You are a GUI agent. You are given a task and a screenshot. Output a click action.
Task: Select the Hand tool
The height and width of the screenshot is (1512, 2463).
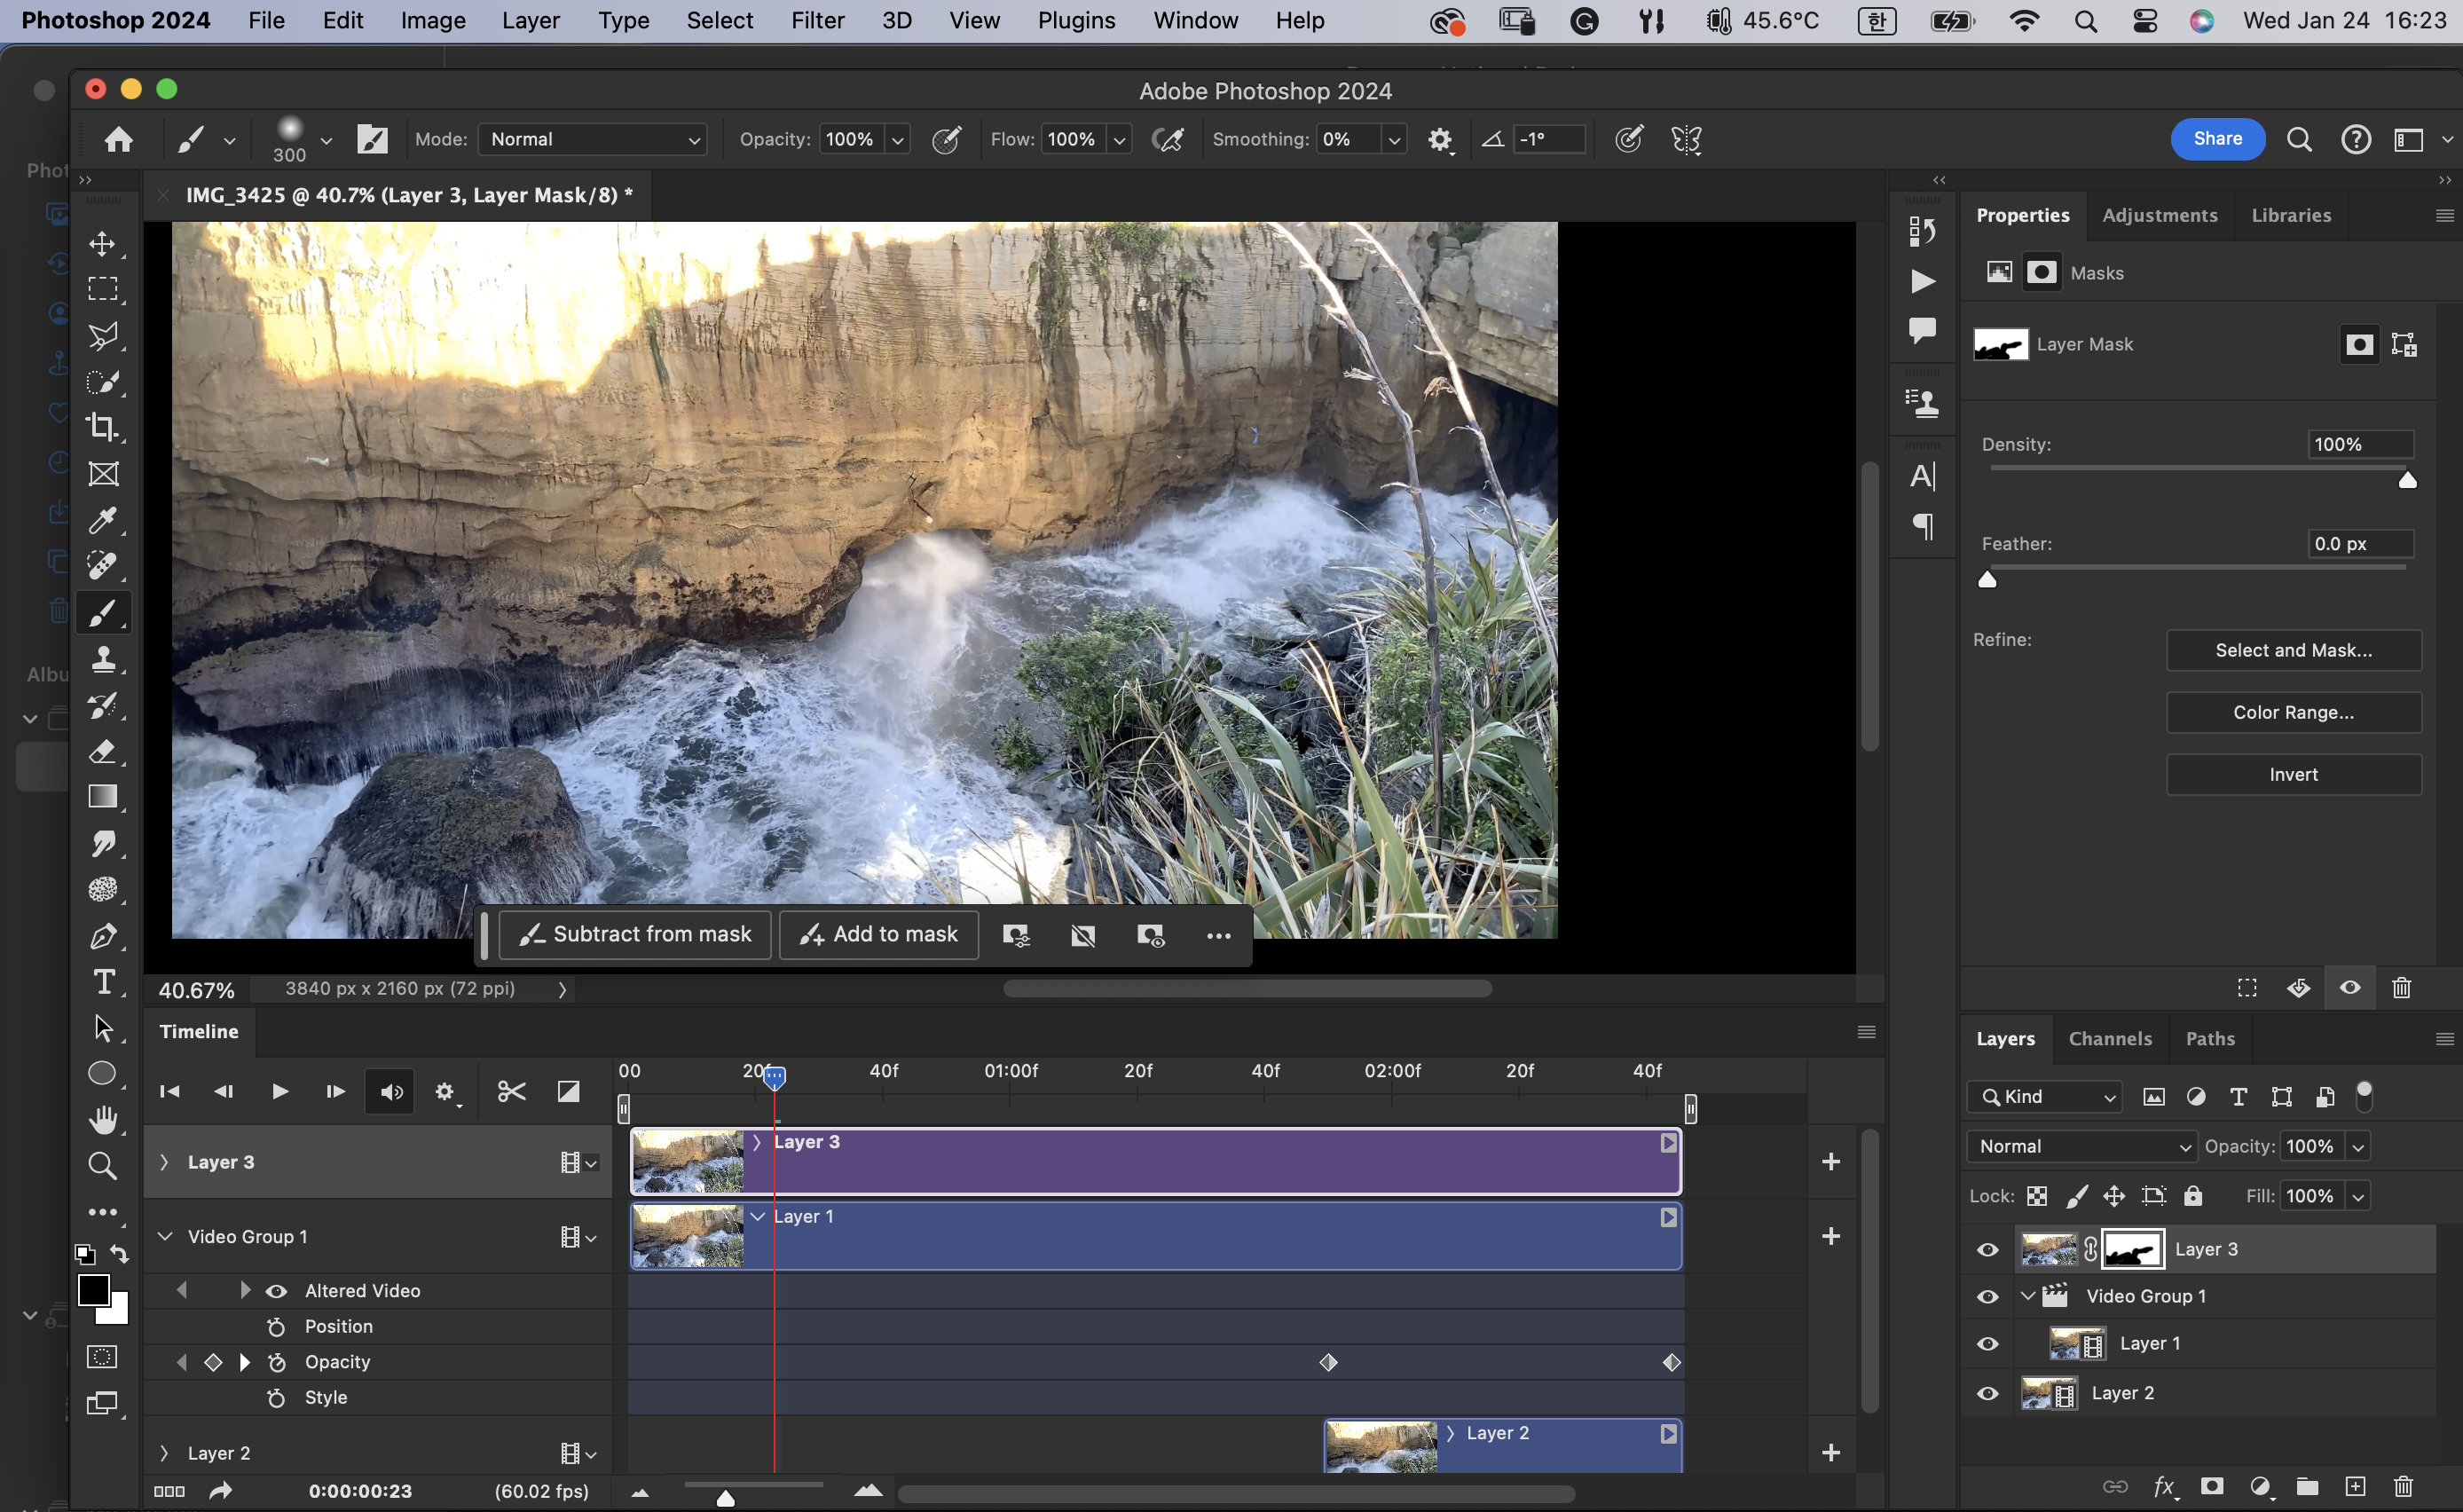[x=103, y=1119]
